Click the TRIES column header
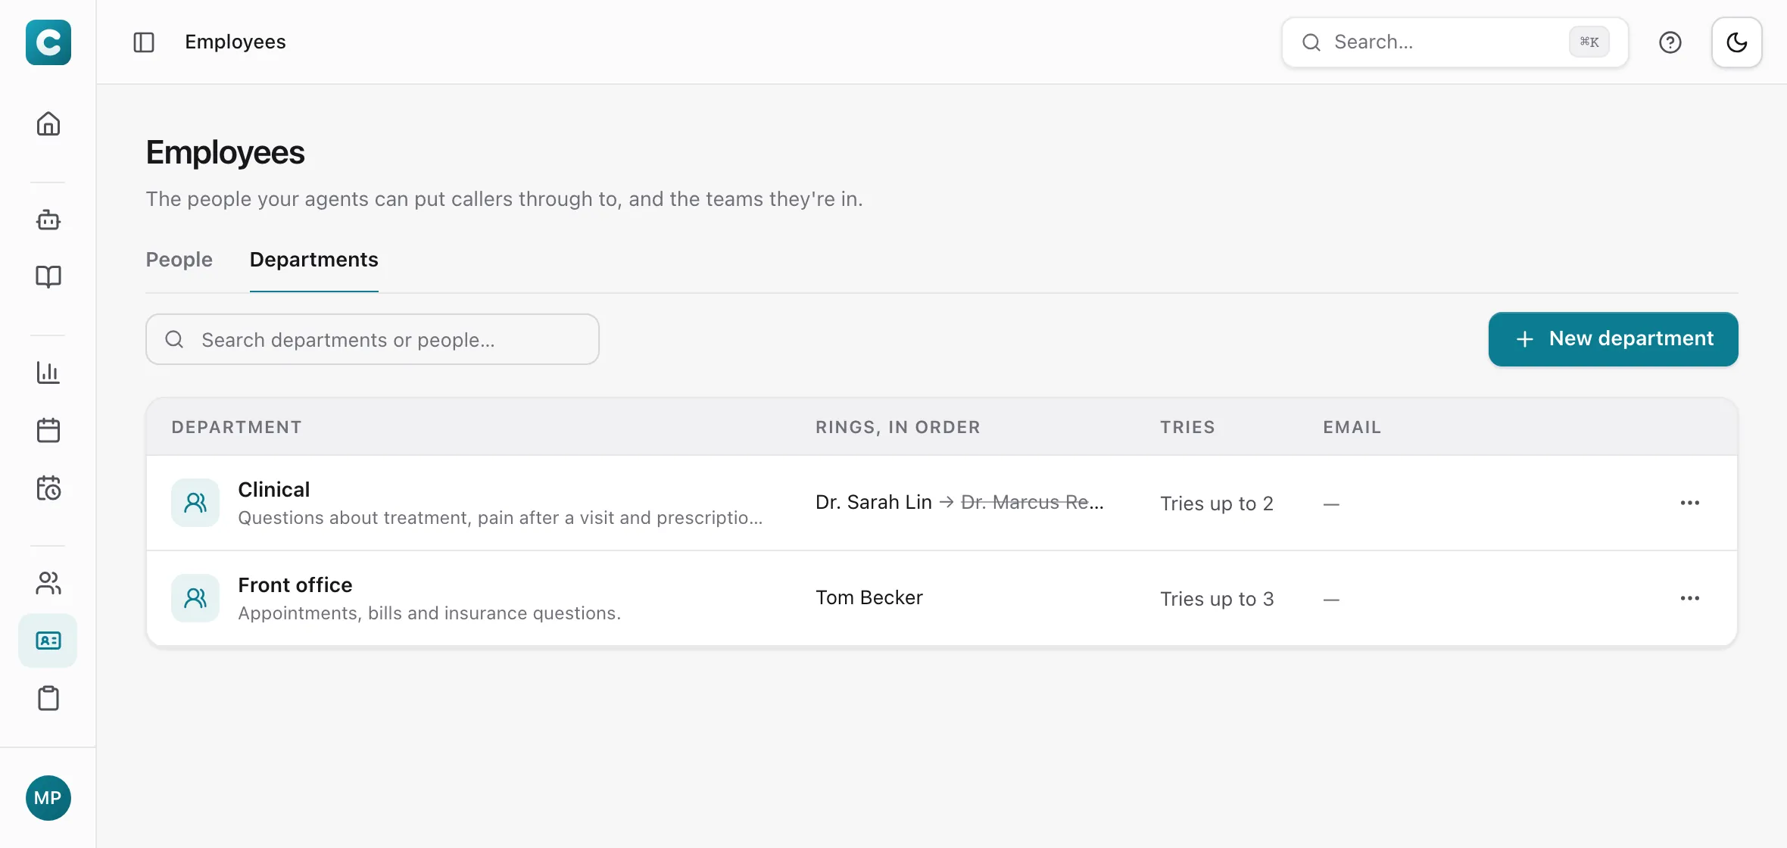Viewport: 1787px width, 848px height. pyautogui.click(x=1187, y=427)
